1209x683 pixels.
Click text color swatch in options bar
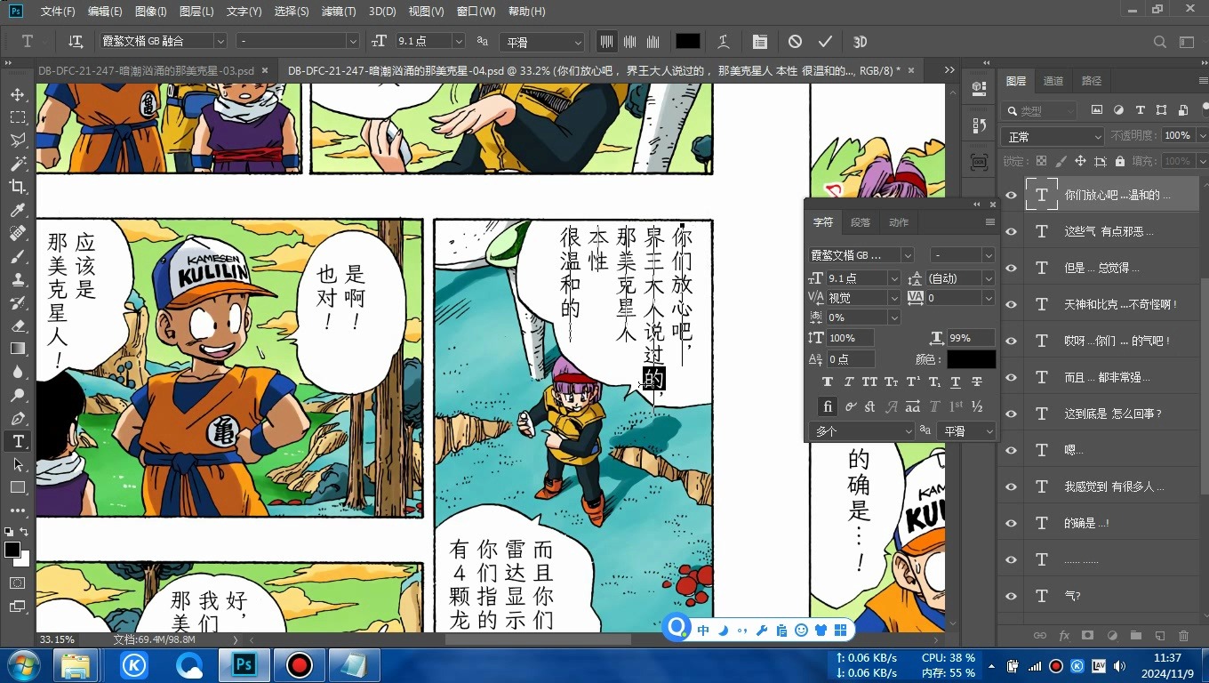[x=688, y=41]
